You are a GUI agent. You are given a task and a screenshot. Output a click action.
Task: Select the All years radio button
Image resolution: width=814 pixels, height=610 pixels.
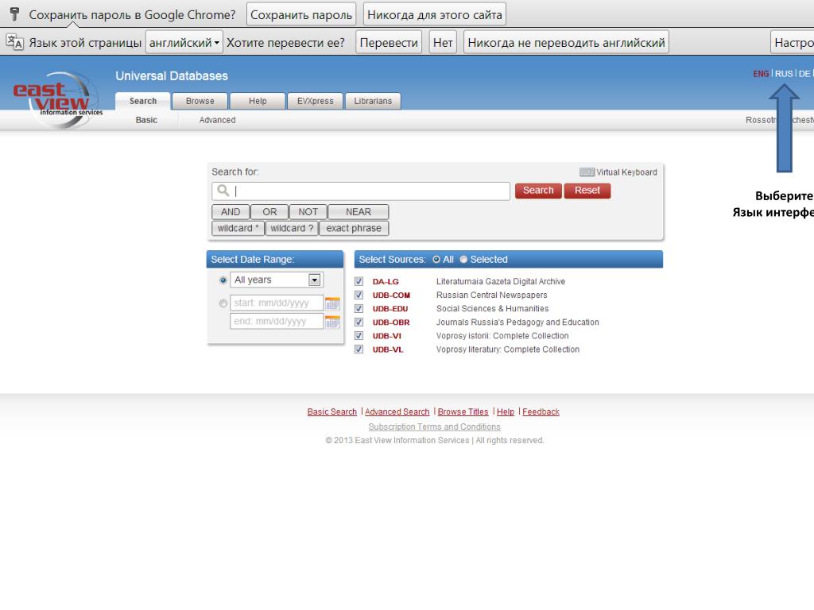pos(223,280)
